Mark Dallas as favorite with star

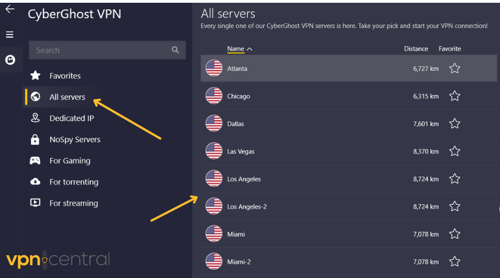(454, 123)
